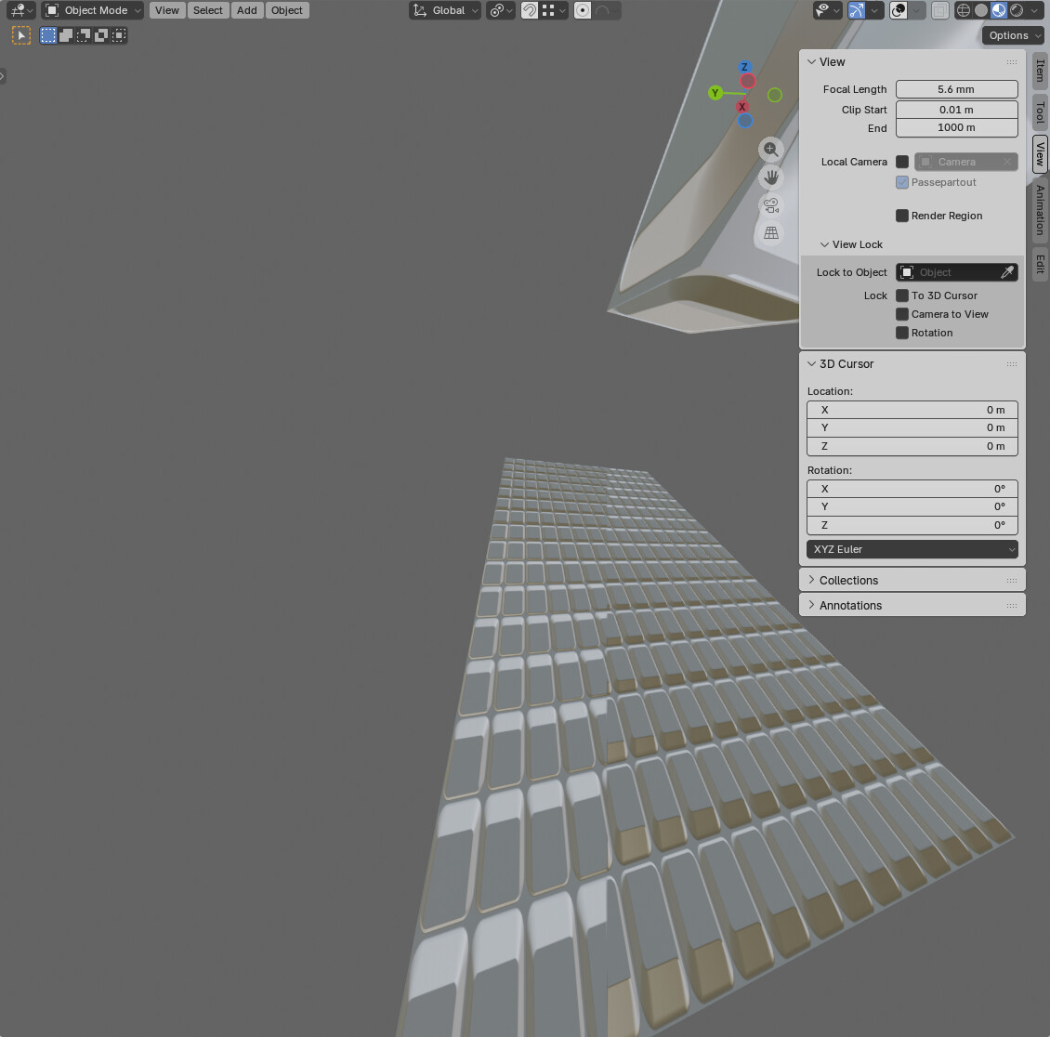Click the Y axis gizmo handle

(715, 93)
